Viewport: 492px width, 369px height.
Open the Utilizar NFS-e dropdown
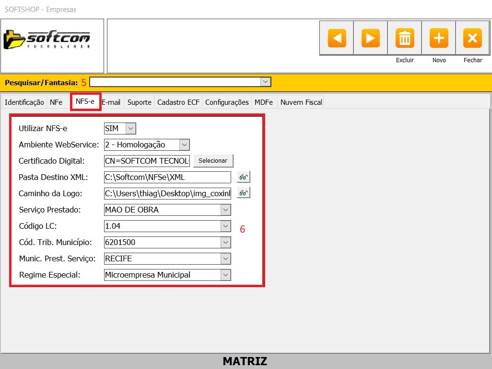(130, 128)
